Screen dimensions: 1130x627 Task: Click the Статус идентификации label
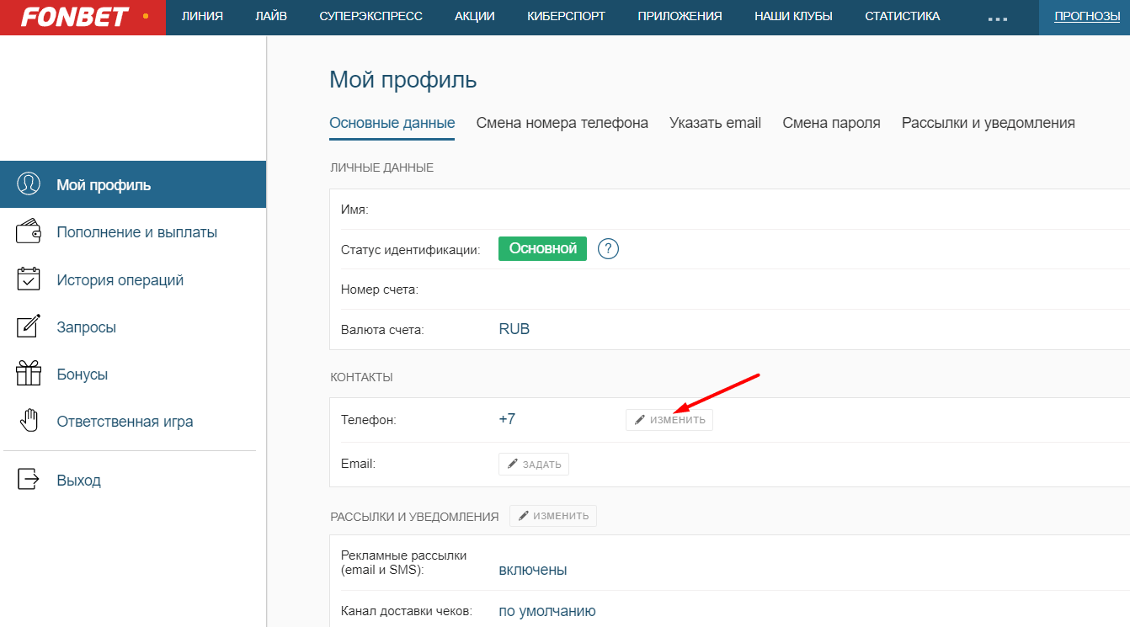pos(411,250)
